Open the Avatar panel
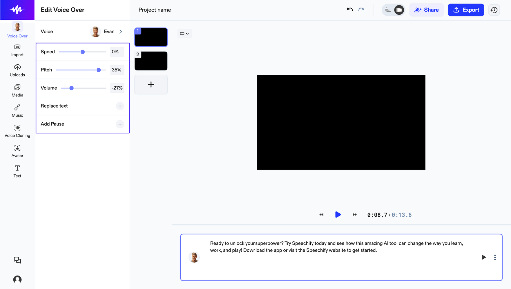This screenshot has height=289, width=511. click(x=17, y=151)
